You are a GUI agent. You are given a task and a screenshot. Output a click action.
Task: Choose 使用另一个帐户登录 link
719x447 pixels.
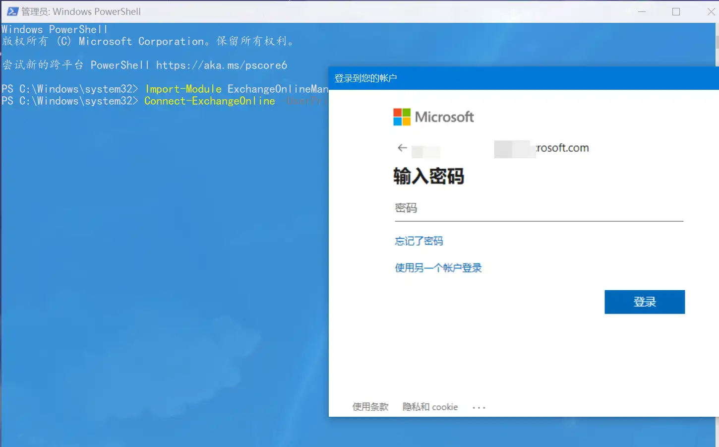(438, 268)
